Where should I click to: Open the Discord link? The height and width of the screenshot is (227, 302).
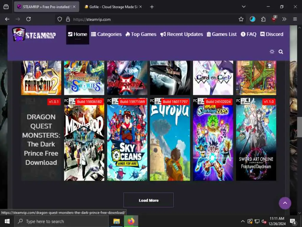(272, 34)
